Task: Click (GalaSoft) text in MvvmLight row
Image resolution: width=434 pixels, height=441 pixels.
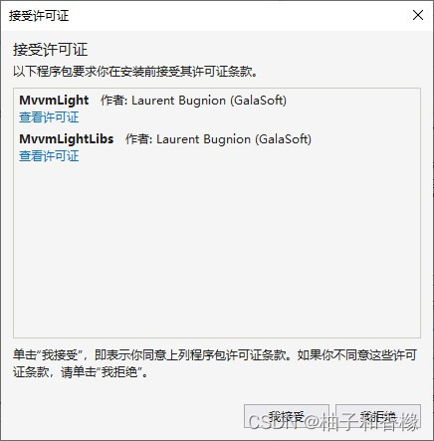Action: click(259, 101)
